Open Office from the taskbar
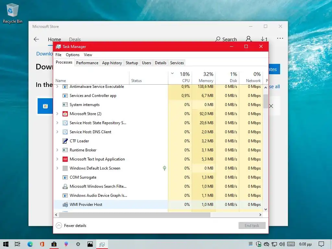Screen dimensions: 332x249 pyautogui.click(x=42, y=244)
